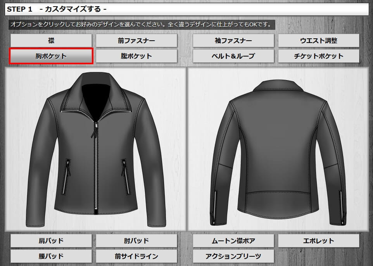Select the highlighted 胸ポケット chest pocket button
The height and width of the screenshot is (266, 373).
point(51,56)
